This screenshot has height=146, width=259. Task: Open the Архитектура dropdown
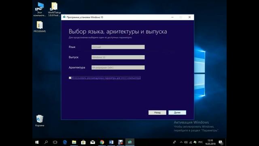point(118,68)
